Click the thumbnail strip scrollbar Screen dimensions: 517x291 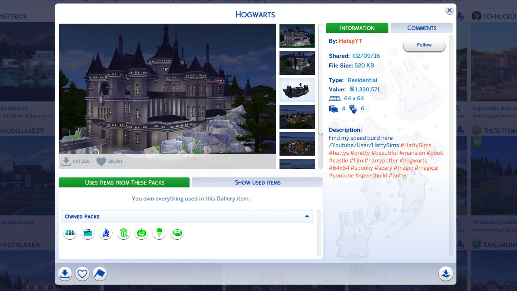pos(321,79)
